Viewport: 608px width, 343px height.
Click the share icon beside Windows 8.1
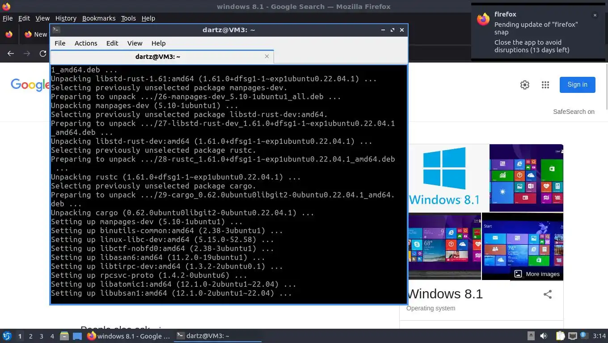click(x=548, y=294)
